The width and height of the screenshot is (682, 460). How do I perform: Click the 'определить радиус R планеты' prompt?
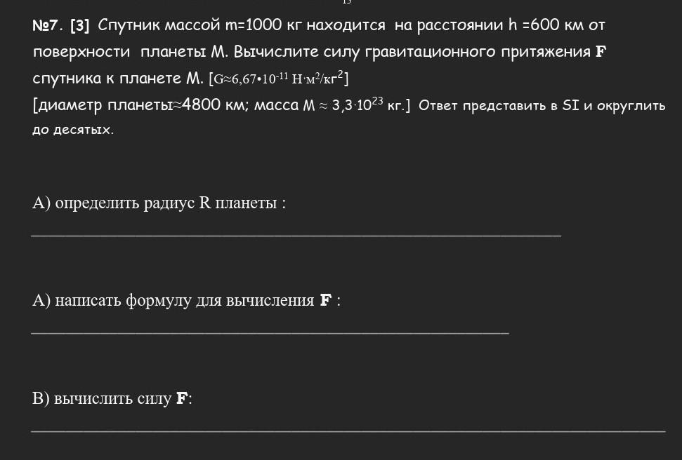point(166,203)
